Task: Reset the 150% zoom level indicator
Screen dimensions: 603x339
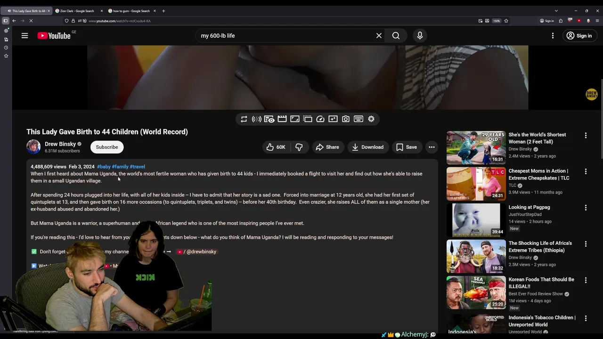Action: click(497, 21)
